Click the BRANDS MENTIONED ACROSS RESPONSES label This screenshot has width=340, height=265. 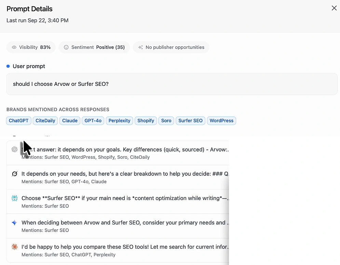tap(58, 110)
